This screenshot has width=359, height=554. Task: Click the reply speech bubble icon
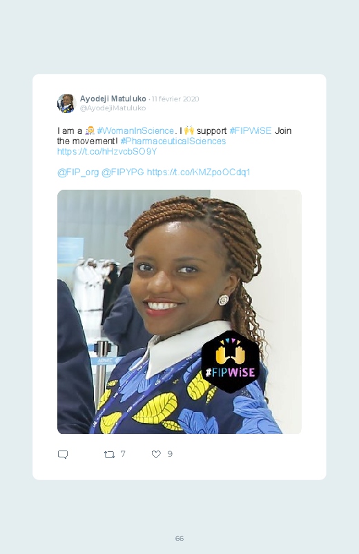click(x=63, y=455)
